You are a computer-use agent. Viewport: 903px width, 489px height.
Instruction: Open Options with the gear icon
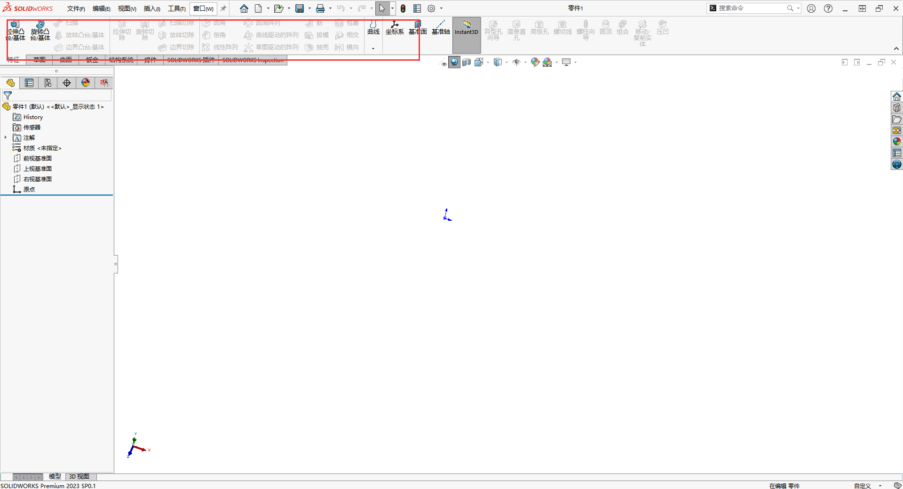click(x=431, y=8)
